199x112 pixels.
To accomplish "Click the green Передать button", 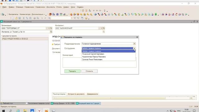I will [x=72, y=71].
